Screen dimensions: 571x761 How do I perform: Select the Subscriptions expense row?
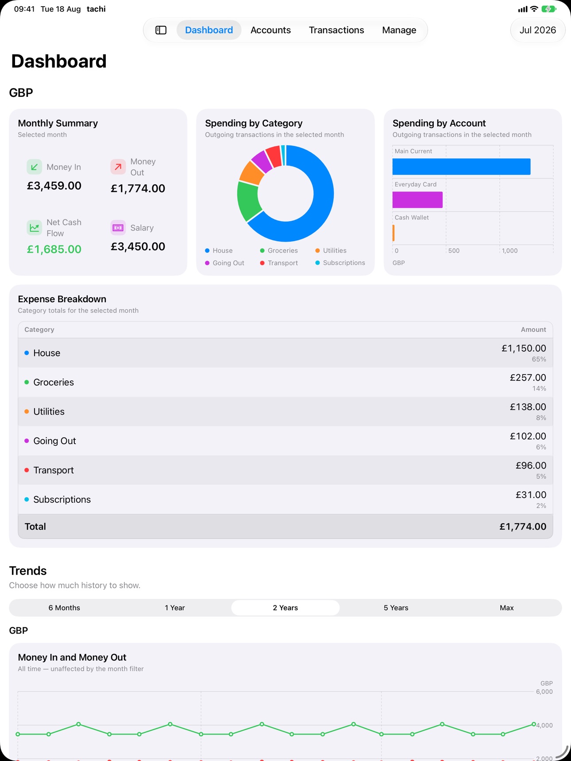coord(285,499)
